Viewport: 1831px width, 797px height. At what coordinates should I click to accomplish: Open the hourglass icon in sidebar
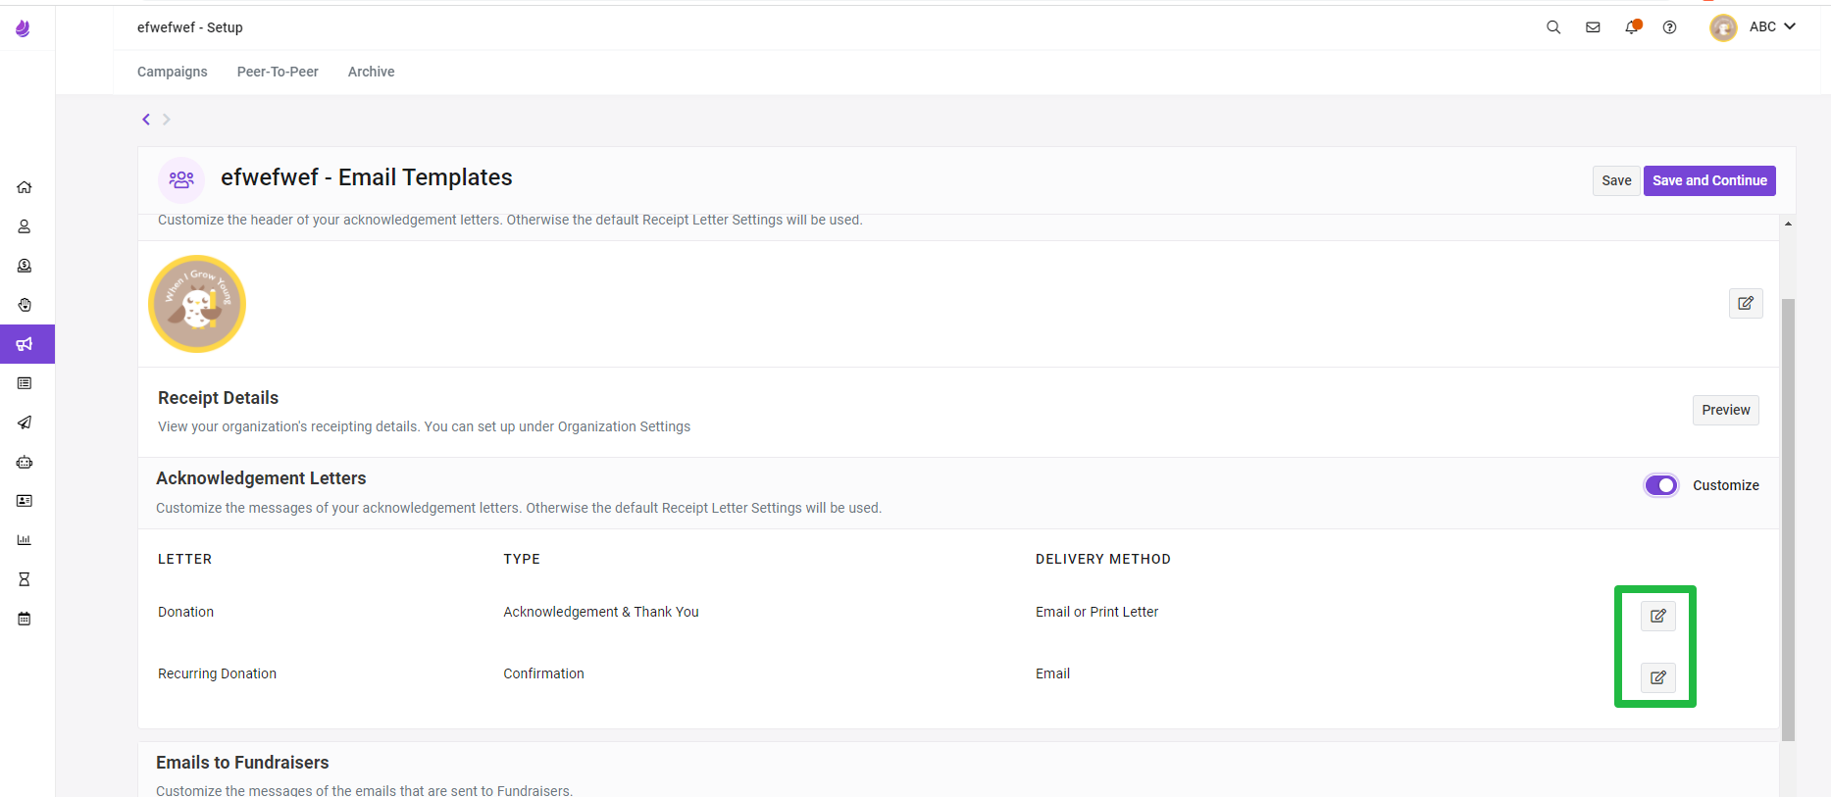pos(25,579)
